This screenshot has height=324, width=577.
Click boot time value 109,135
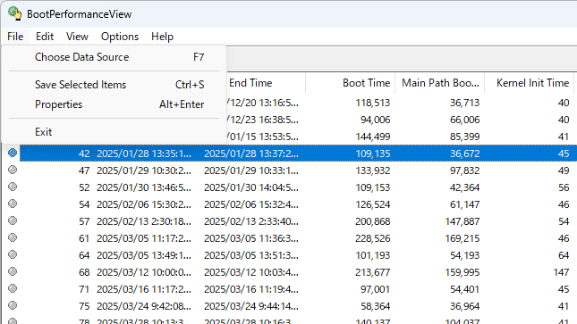[372, 154]
